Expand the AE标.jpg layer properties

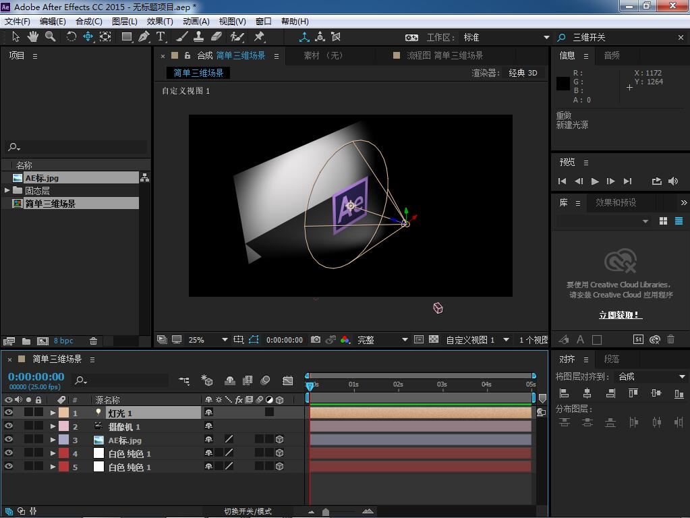(53, 440)
